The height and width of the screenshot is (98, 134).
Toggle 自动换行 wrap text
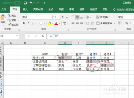click(103, 17)
